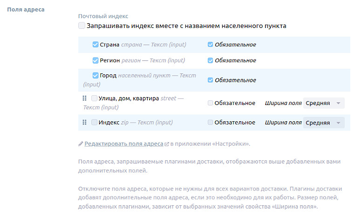The image size is (355, 216).
Task: Toggle Обязательное for the Регион row
Action: pos(211,60)
